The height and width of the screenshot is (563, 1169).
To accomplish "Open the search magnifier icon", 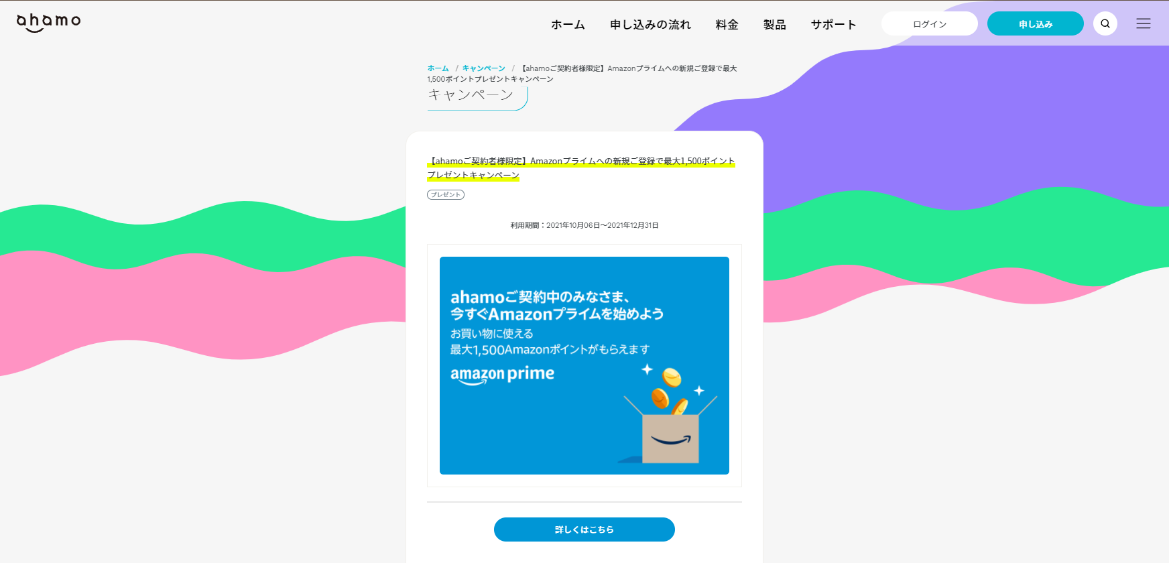I will click(1105, 23).
